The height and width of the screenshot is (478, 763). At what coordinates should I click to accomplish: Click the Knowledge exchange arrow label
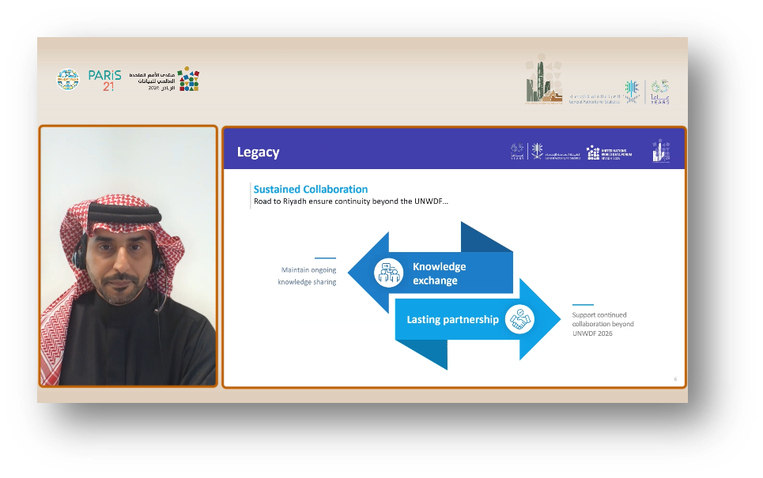point(439,273)
